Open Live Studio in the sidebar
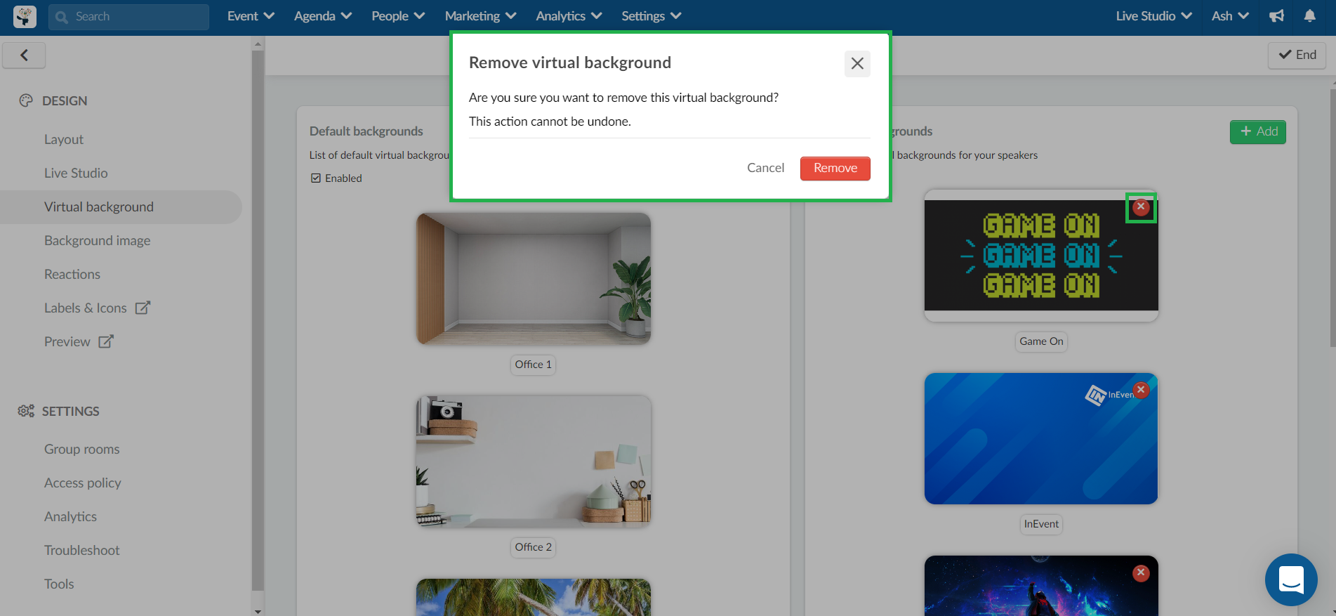1336x616 pixels. [x=76, y=173]
